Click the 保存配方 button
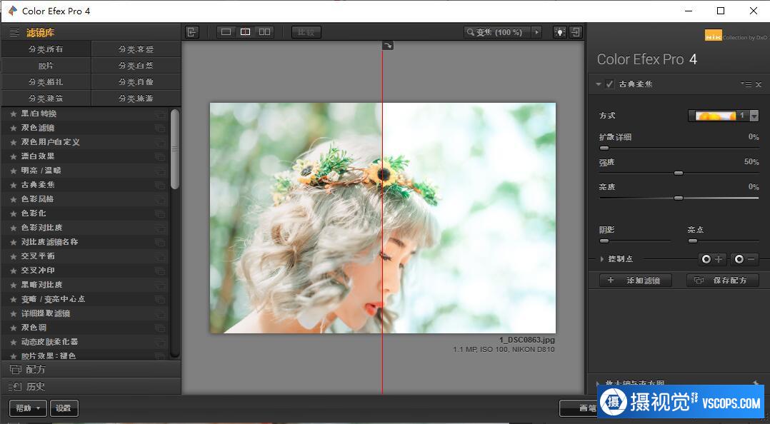Viewport: 770px width, 424px height. tap(722, 281)
